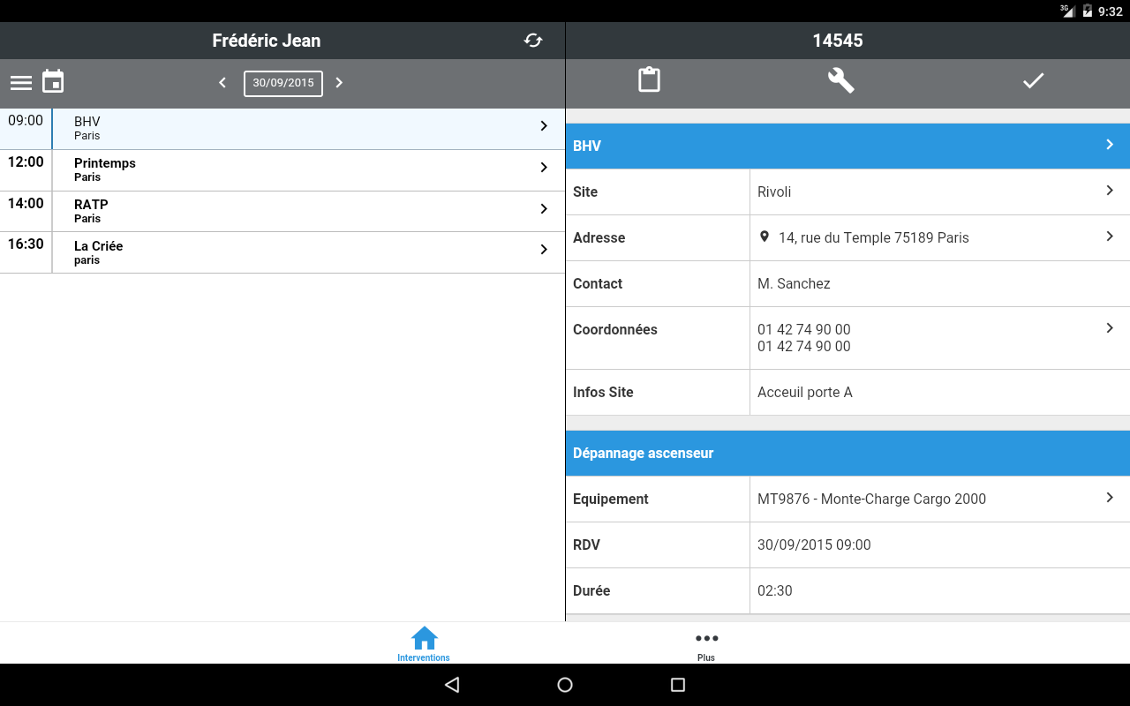Tap the Android home button
The image size is (1130, 706).
pyautogui.click(x=565, y=685)
